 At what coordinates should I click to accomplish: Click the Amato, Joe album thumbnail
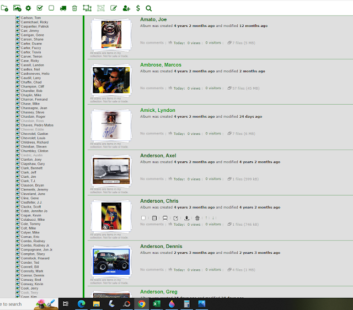(x=111, y=34)
